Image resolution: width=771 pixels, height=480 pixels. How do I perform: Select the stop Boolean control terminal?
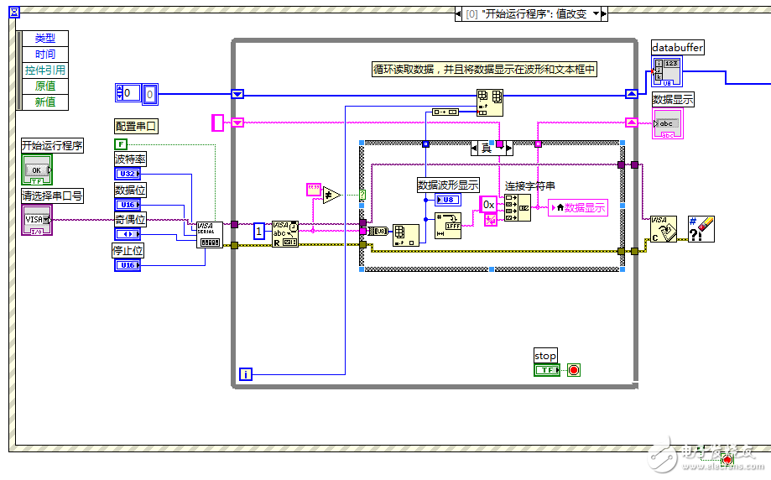tap(547, 370)
